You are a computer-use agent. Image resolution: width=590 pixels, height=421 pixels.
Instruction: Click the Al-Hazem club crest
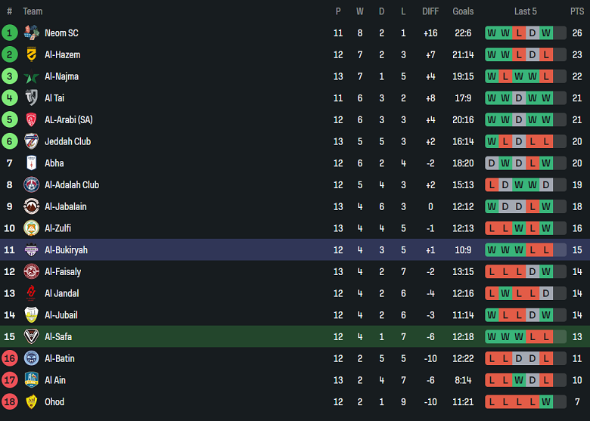point(31,54)
